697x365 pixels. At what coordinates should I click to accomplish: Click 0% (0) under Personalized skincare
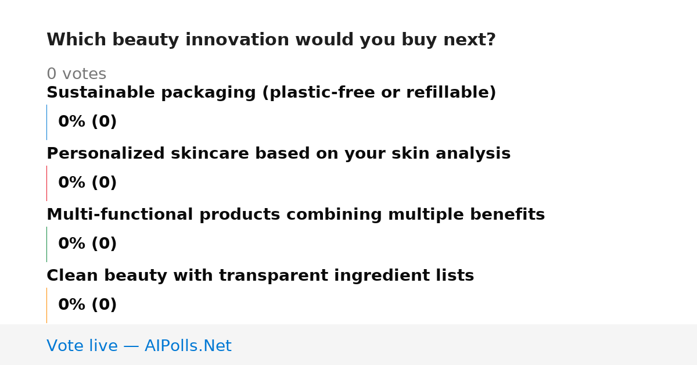tap(88, 183)
